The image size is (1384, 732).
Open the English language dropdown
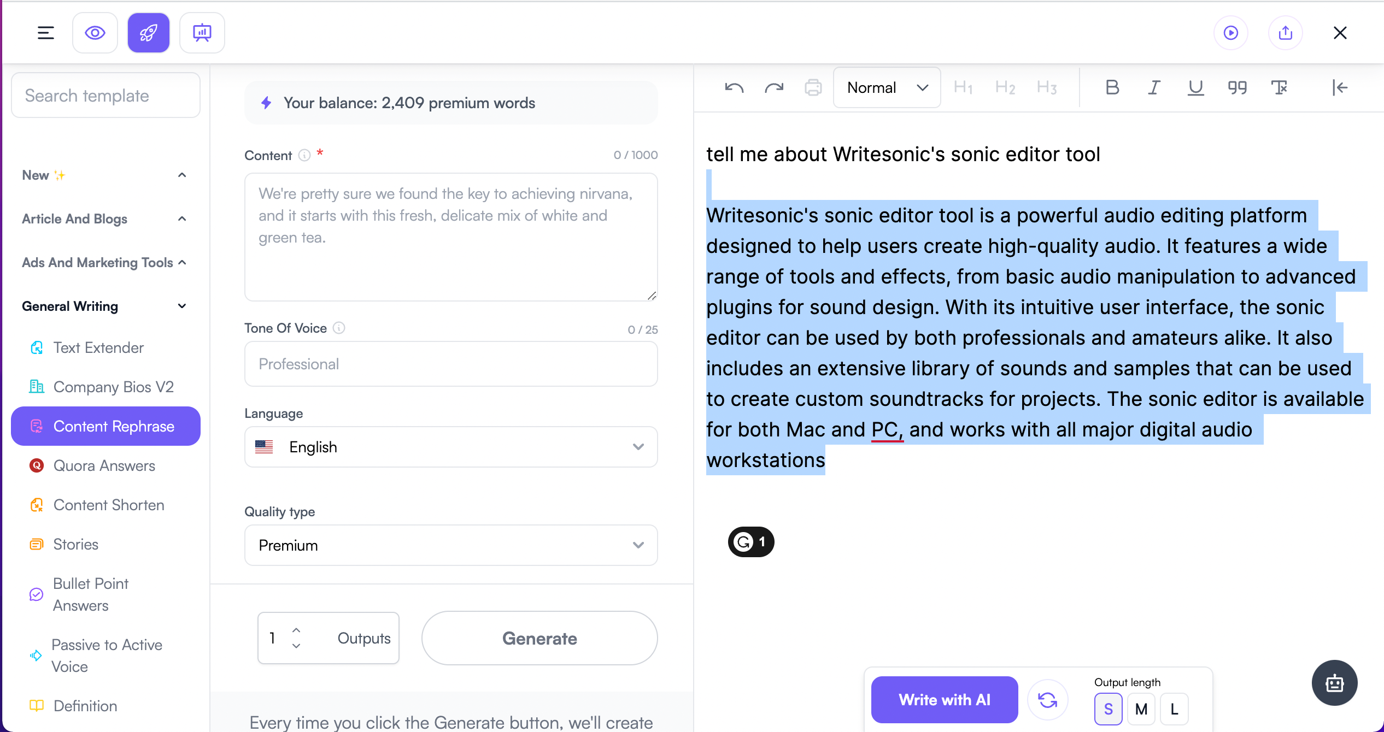click(x=451, y=447)
